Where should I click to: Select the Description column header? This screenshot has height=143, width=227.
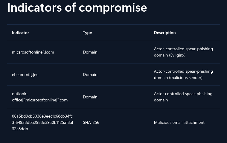point(165,33)
